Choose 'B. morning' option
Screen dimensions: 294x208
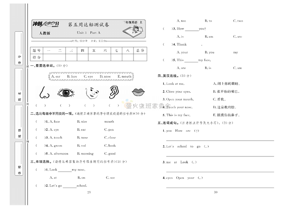click(85, 154)
